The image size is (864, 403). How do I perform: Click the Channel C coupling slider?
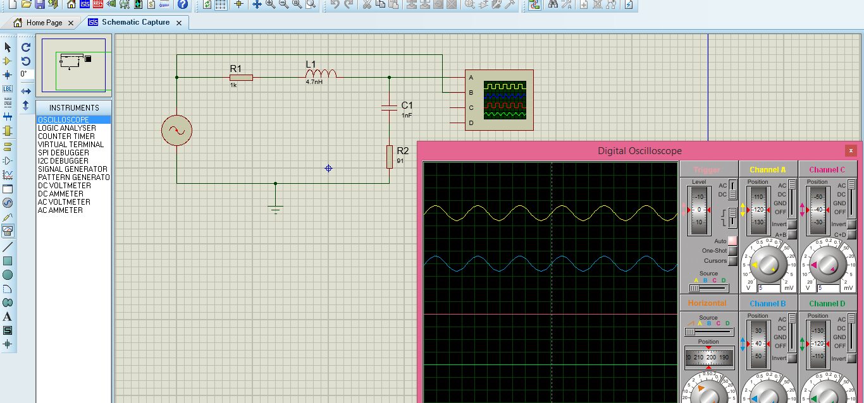click(x=851, y=198)
